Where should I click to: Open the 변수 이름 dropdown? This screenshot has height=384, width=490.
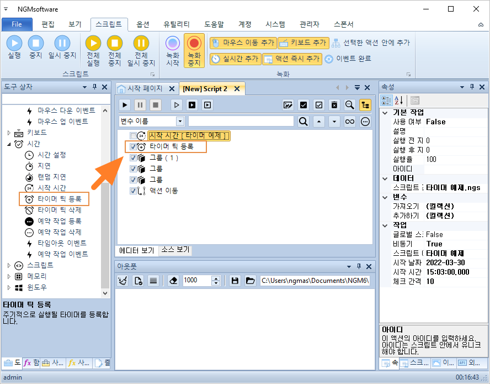[x=180, y=121]
